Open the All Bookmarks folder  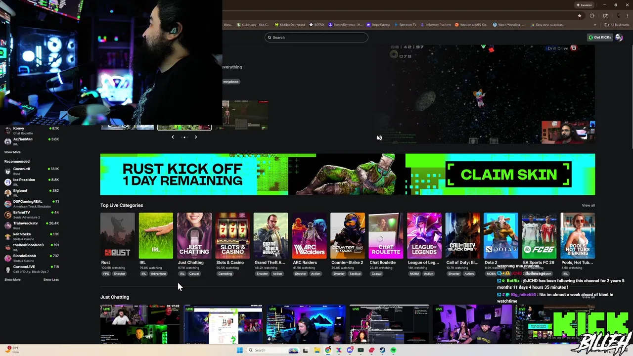tap(617, 25)
